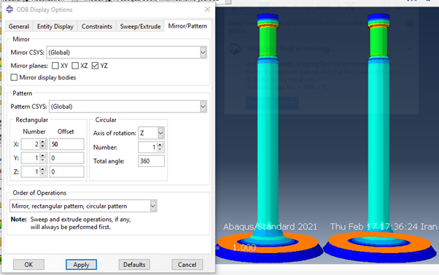Click the Defaults button
The image size is (439, 275).
(x=134, y=265)
